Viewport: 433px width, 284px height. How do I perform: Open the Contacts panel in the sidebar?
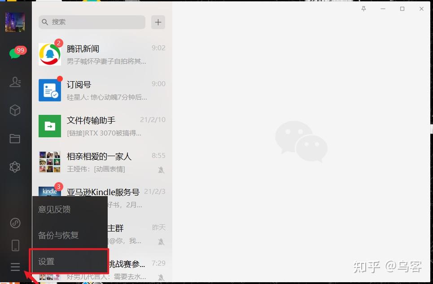(15, 82)
